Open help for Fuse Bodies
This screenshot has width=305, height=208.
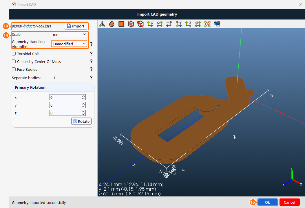click(91, 69)
